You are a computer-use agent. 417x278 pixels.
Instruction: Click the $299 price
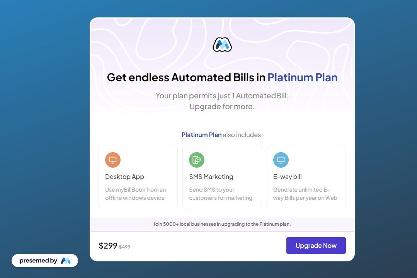click(108, 245)
